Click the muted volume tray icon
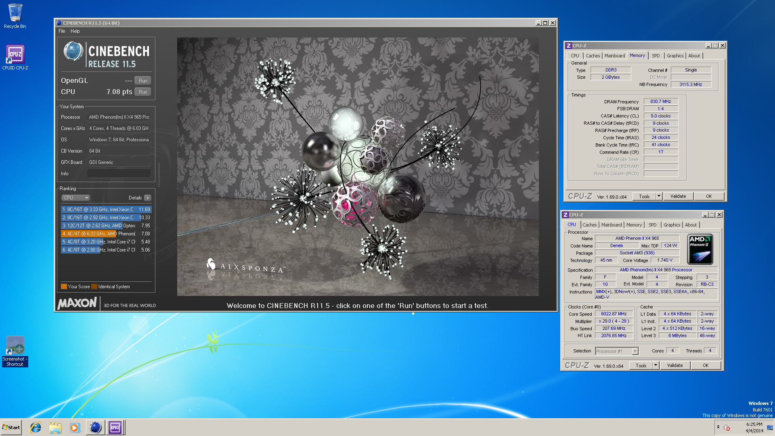The width and height of the screenshot is (775, 436). click(727, 428)
